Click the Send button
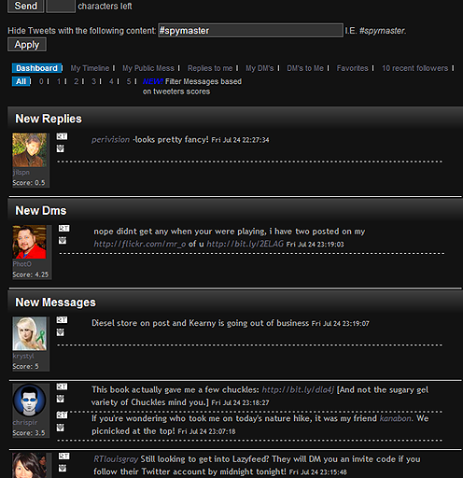Image resolution: width=463 pixels, height=478 pixels. [25, 6]
